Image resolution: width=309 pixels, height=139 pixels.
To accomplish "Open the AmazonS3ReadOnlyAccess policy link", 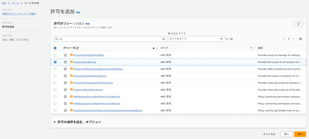I will pos(88,90).
